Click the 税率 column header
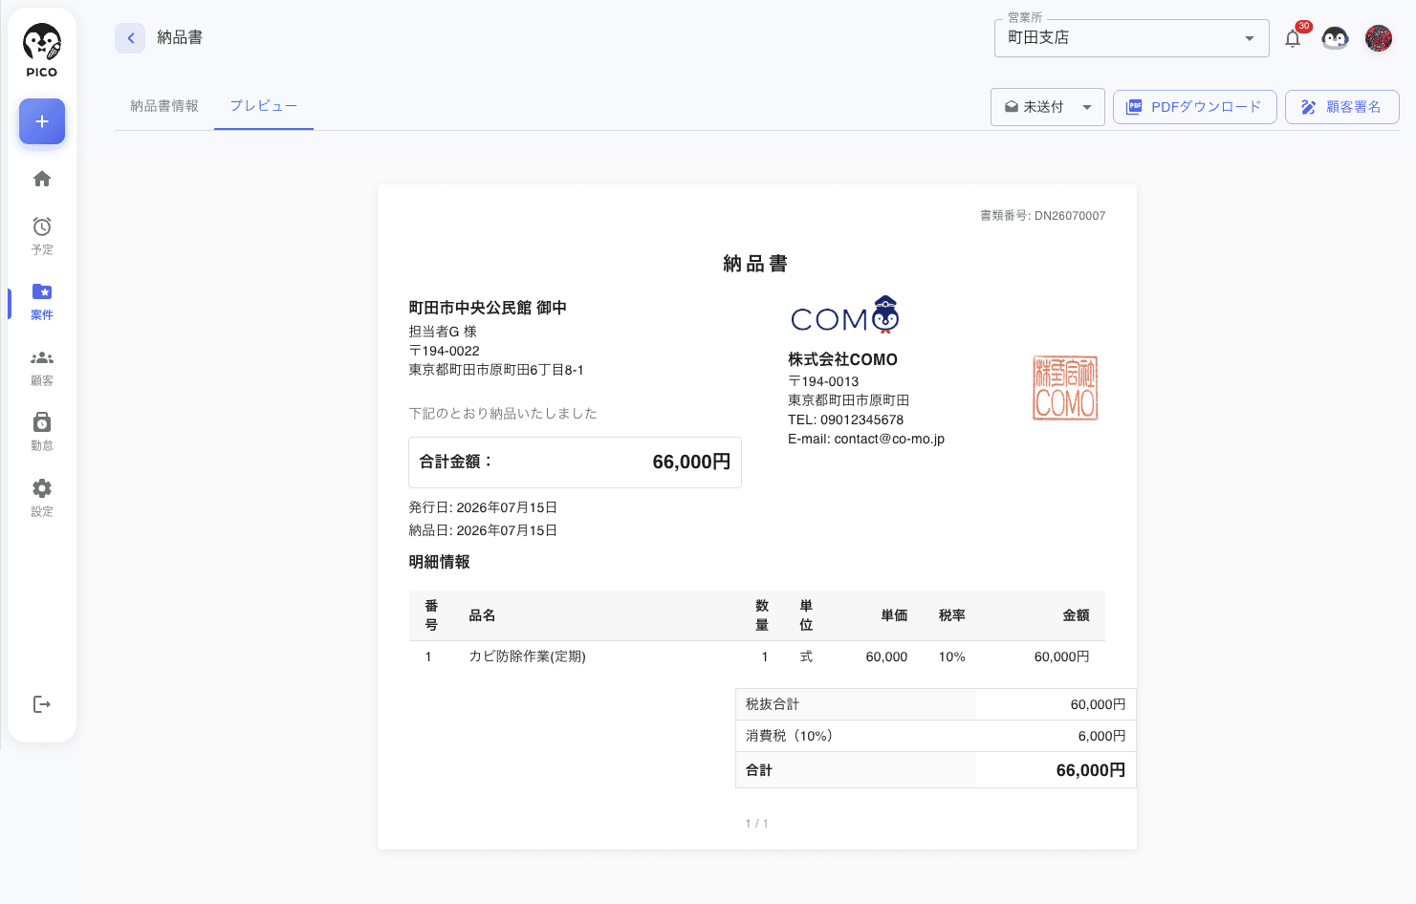The width and height of the screenshot is (1416, 904). tap(951, 615)
